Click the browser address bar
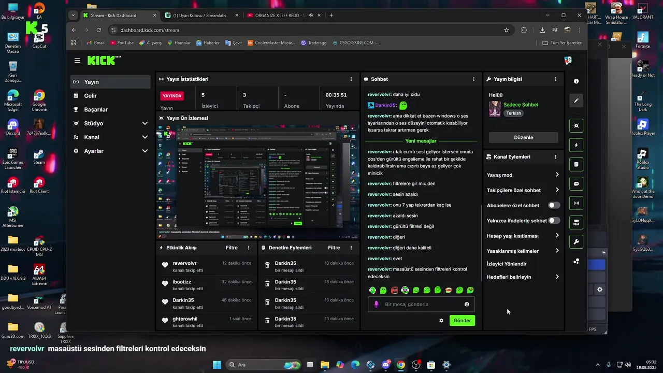 tap(311, 30)
